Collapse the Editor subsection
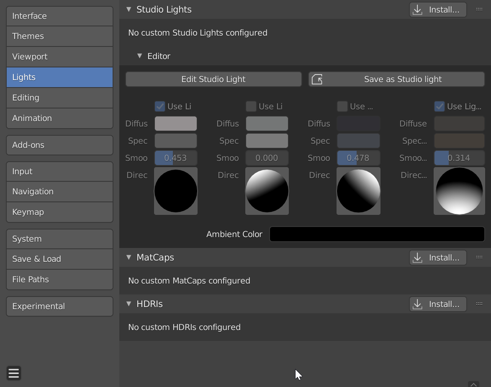 click(x=139, y=56)
